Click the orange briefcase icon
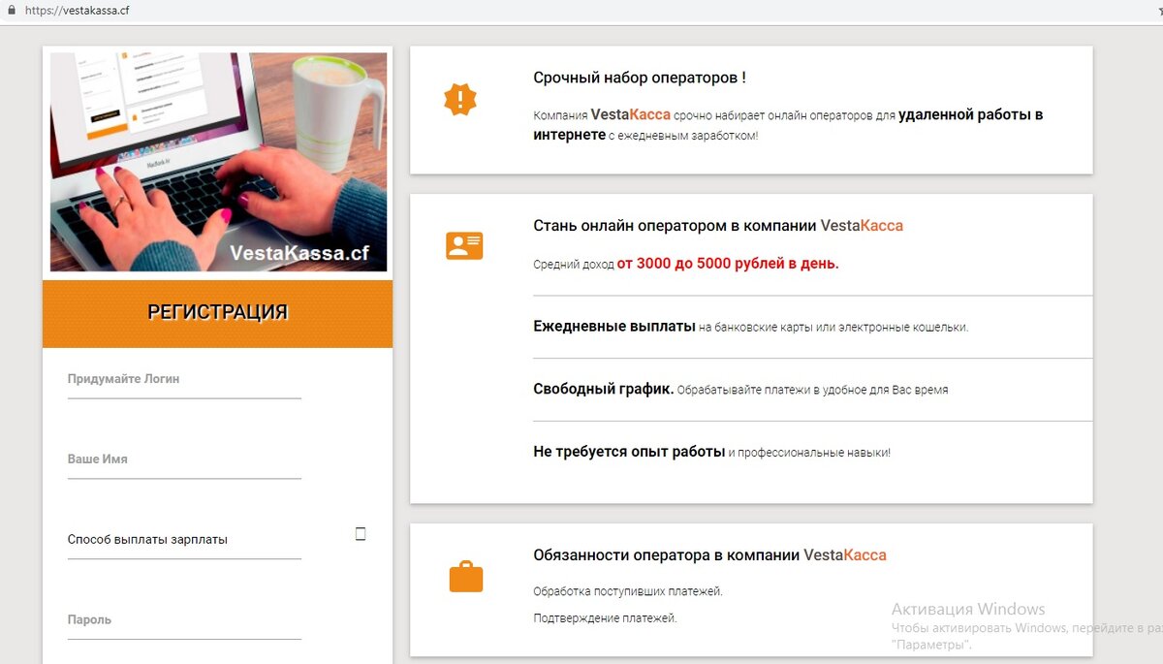This screenshot has height=664, width=1163. 465,577
